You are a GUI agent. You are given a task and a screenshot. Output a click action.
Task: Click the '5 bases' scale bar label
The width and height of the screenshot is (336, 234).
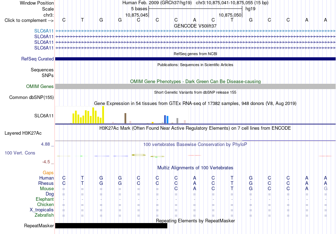(139, 9)
